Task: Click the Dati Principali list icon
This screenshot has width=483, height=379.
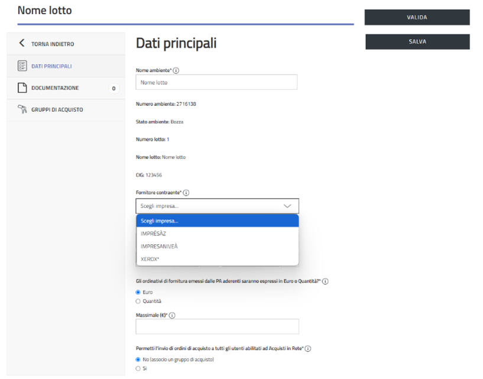Action: click(x=22, y=66)
